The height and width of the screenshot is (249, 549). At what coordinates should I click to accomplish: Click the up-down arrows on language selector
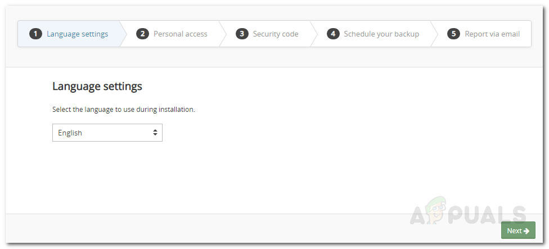pos(155,133)
